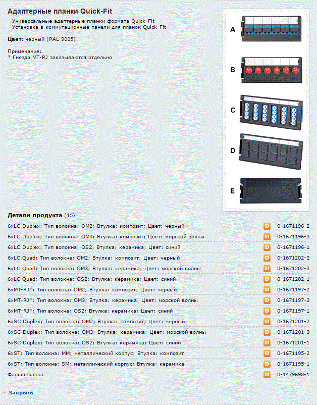This screenshot has width=317, height=405.
Task: Click the D icon for 0-1671196-3
Action: click(x=267, y=237)
